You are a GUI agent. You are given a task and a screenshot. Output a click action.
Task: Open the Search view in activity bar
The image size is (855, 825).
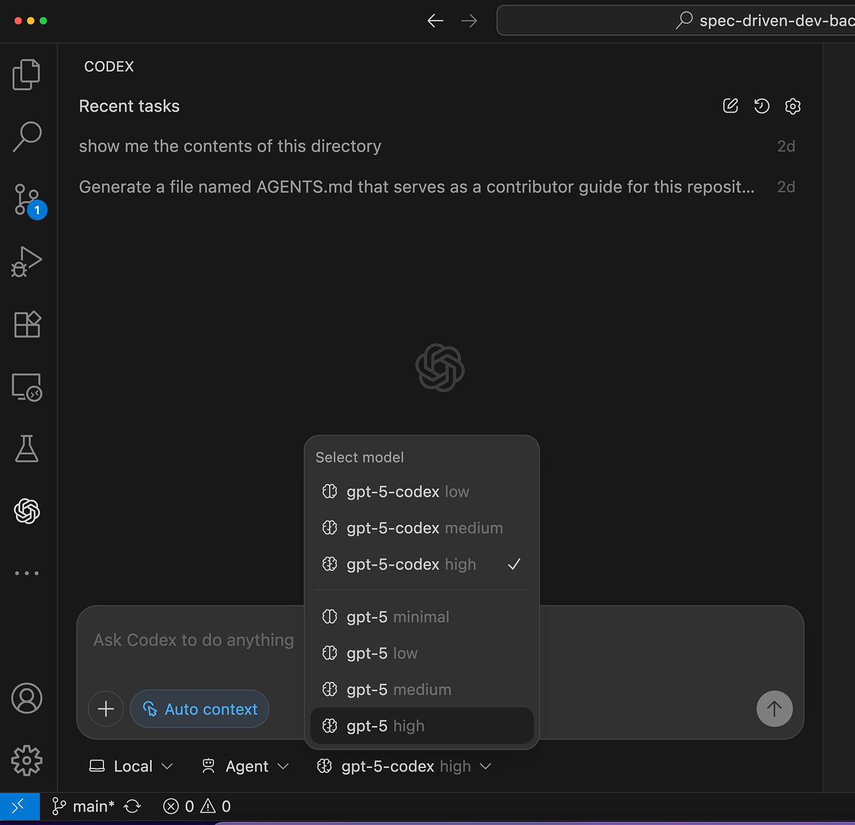click(x=26, y=137)
